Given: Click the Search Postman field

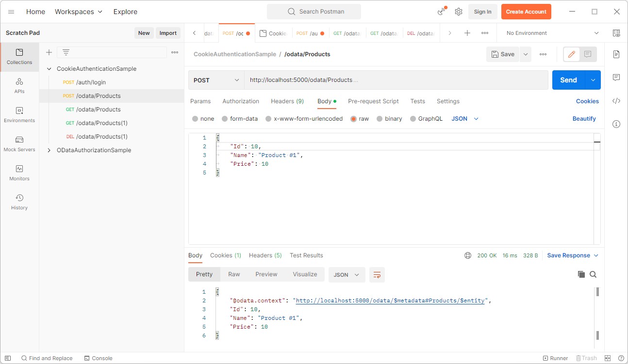Looking at the screenshot, I should coord(314,12).
